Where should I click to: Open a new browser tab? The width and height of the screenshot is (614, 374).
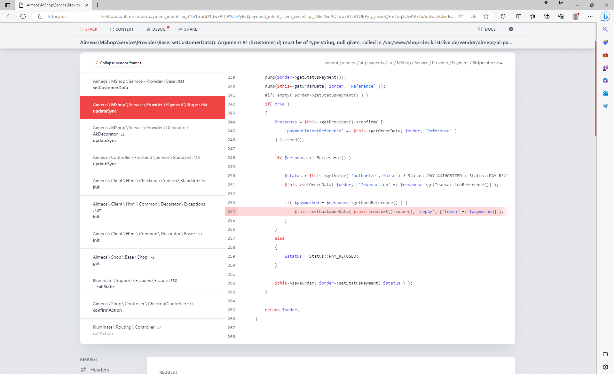click(98, 5)
